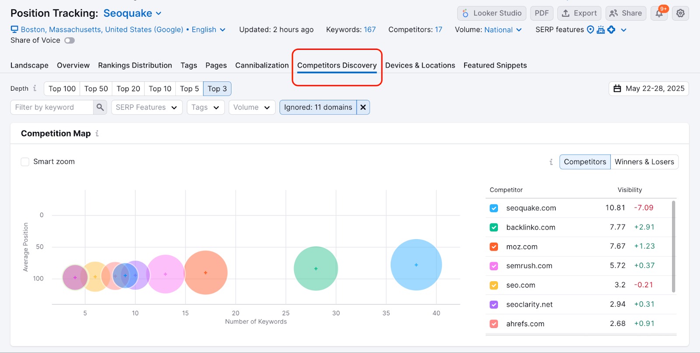Screen dimensions: 700x353
Task: Open Looker Studio integration
Action: pos(492,13)
